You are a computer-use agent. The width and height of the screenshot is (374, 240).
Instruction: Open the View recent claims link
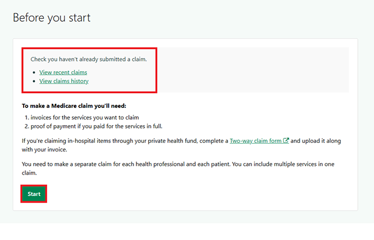[x=63, y=72]
